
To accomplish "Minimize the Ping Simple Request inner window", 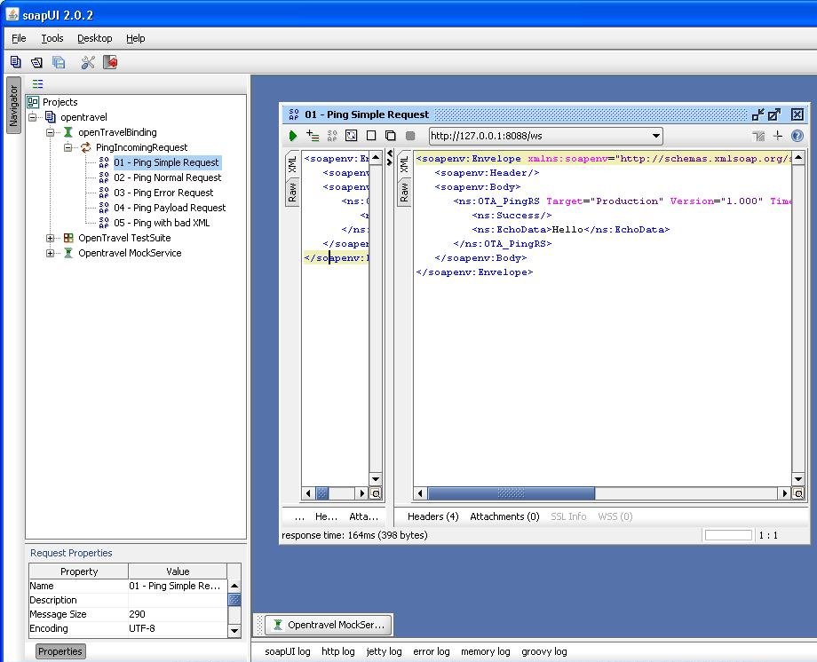I will coord(758,114).
